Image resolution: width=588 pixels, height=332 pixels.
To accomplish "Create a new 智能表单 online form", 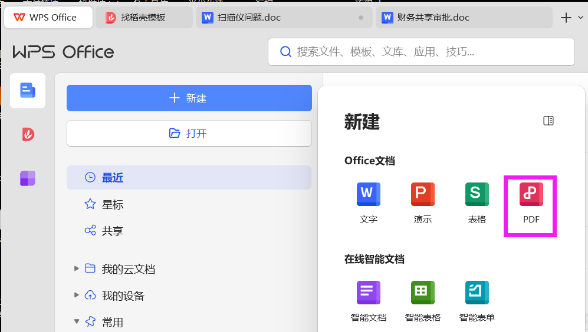I will (x=477, y=301).
